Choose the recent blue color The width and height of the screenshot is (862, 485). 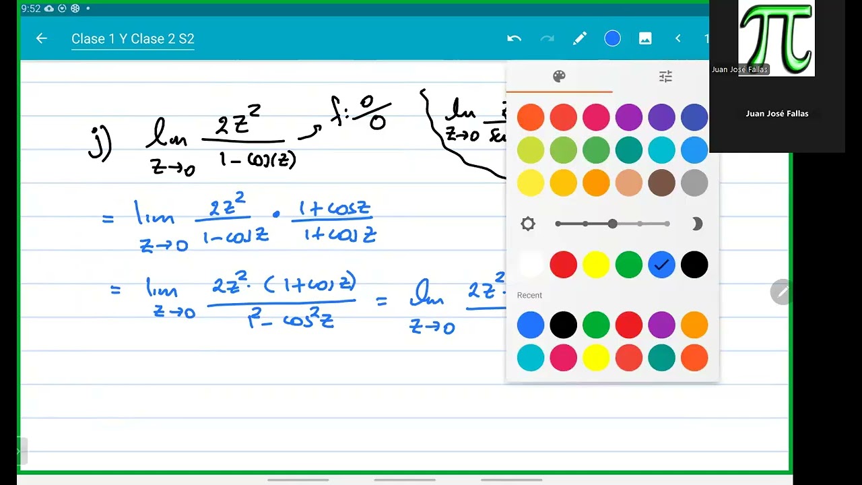pyautogui.click(x=531, y=325)
